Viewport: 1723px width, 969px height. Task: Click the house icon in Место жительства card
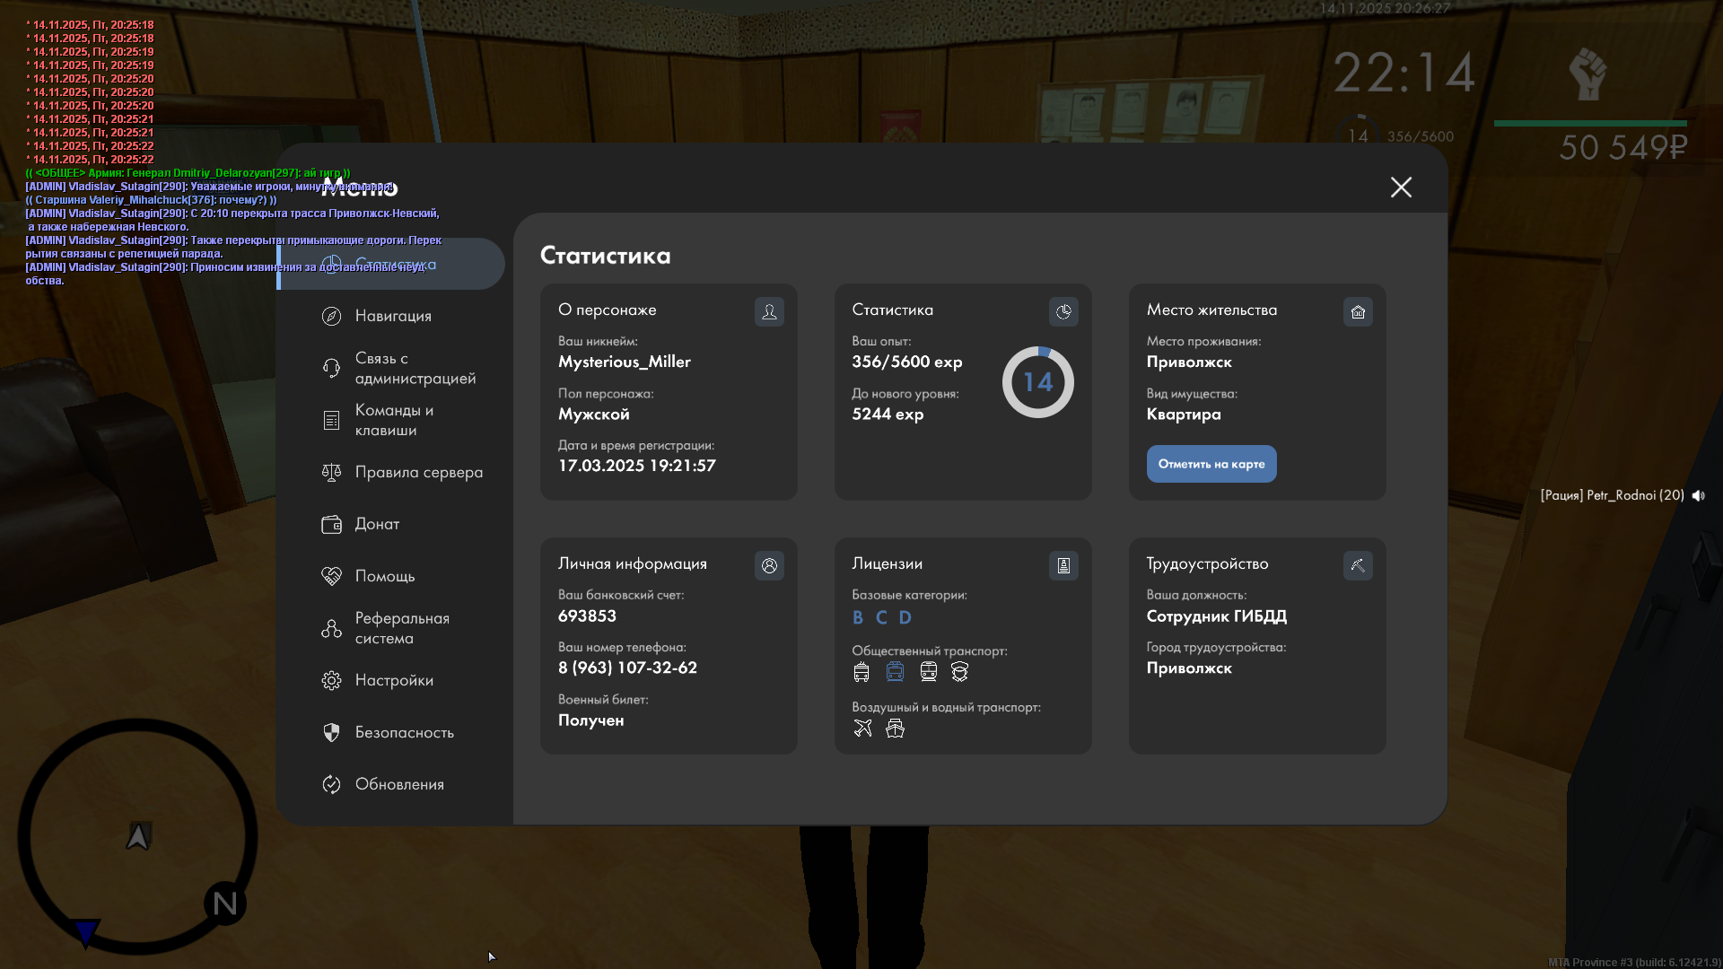click(x=1358, y=311)
